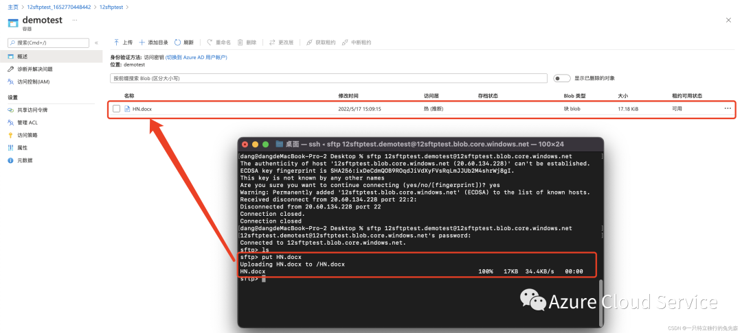Image resolution: width=742 pixels, height=333 pixels.
Task: Click the 租约可用状态 column header
Action: (687, 96)
